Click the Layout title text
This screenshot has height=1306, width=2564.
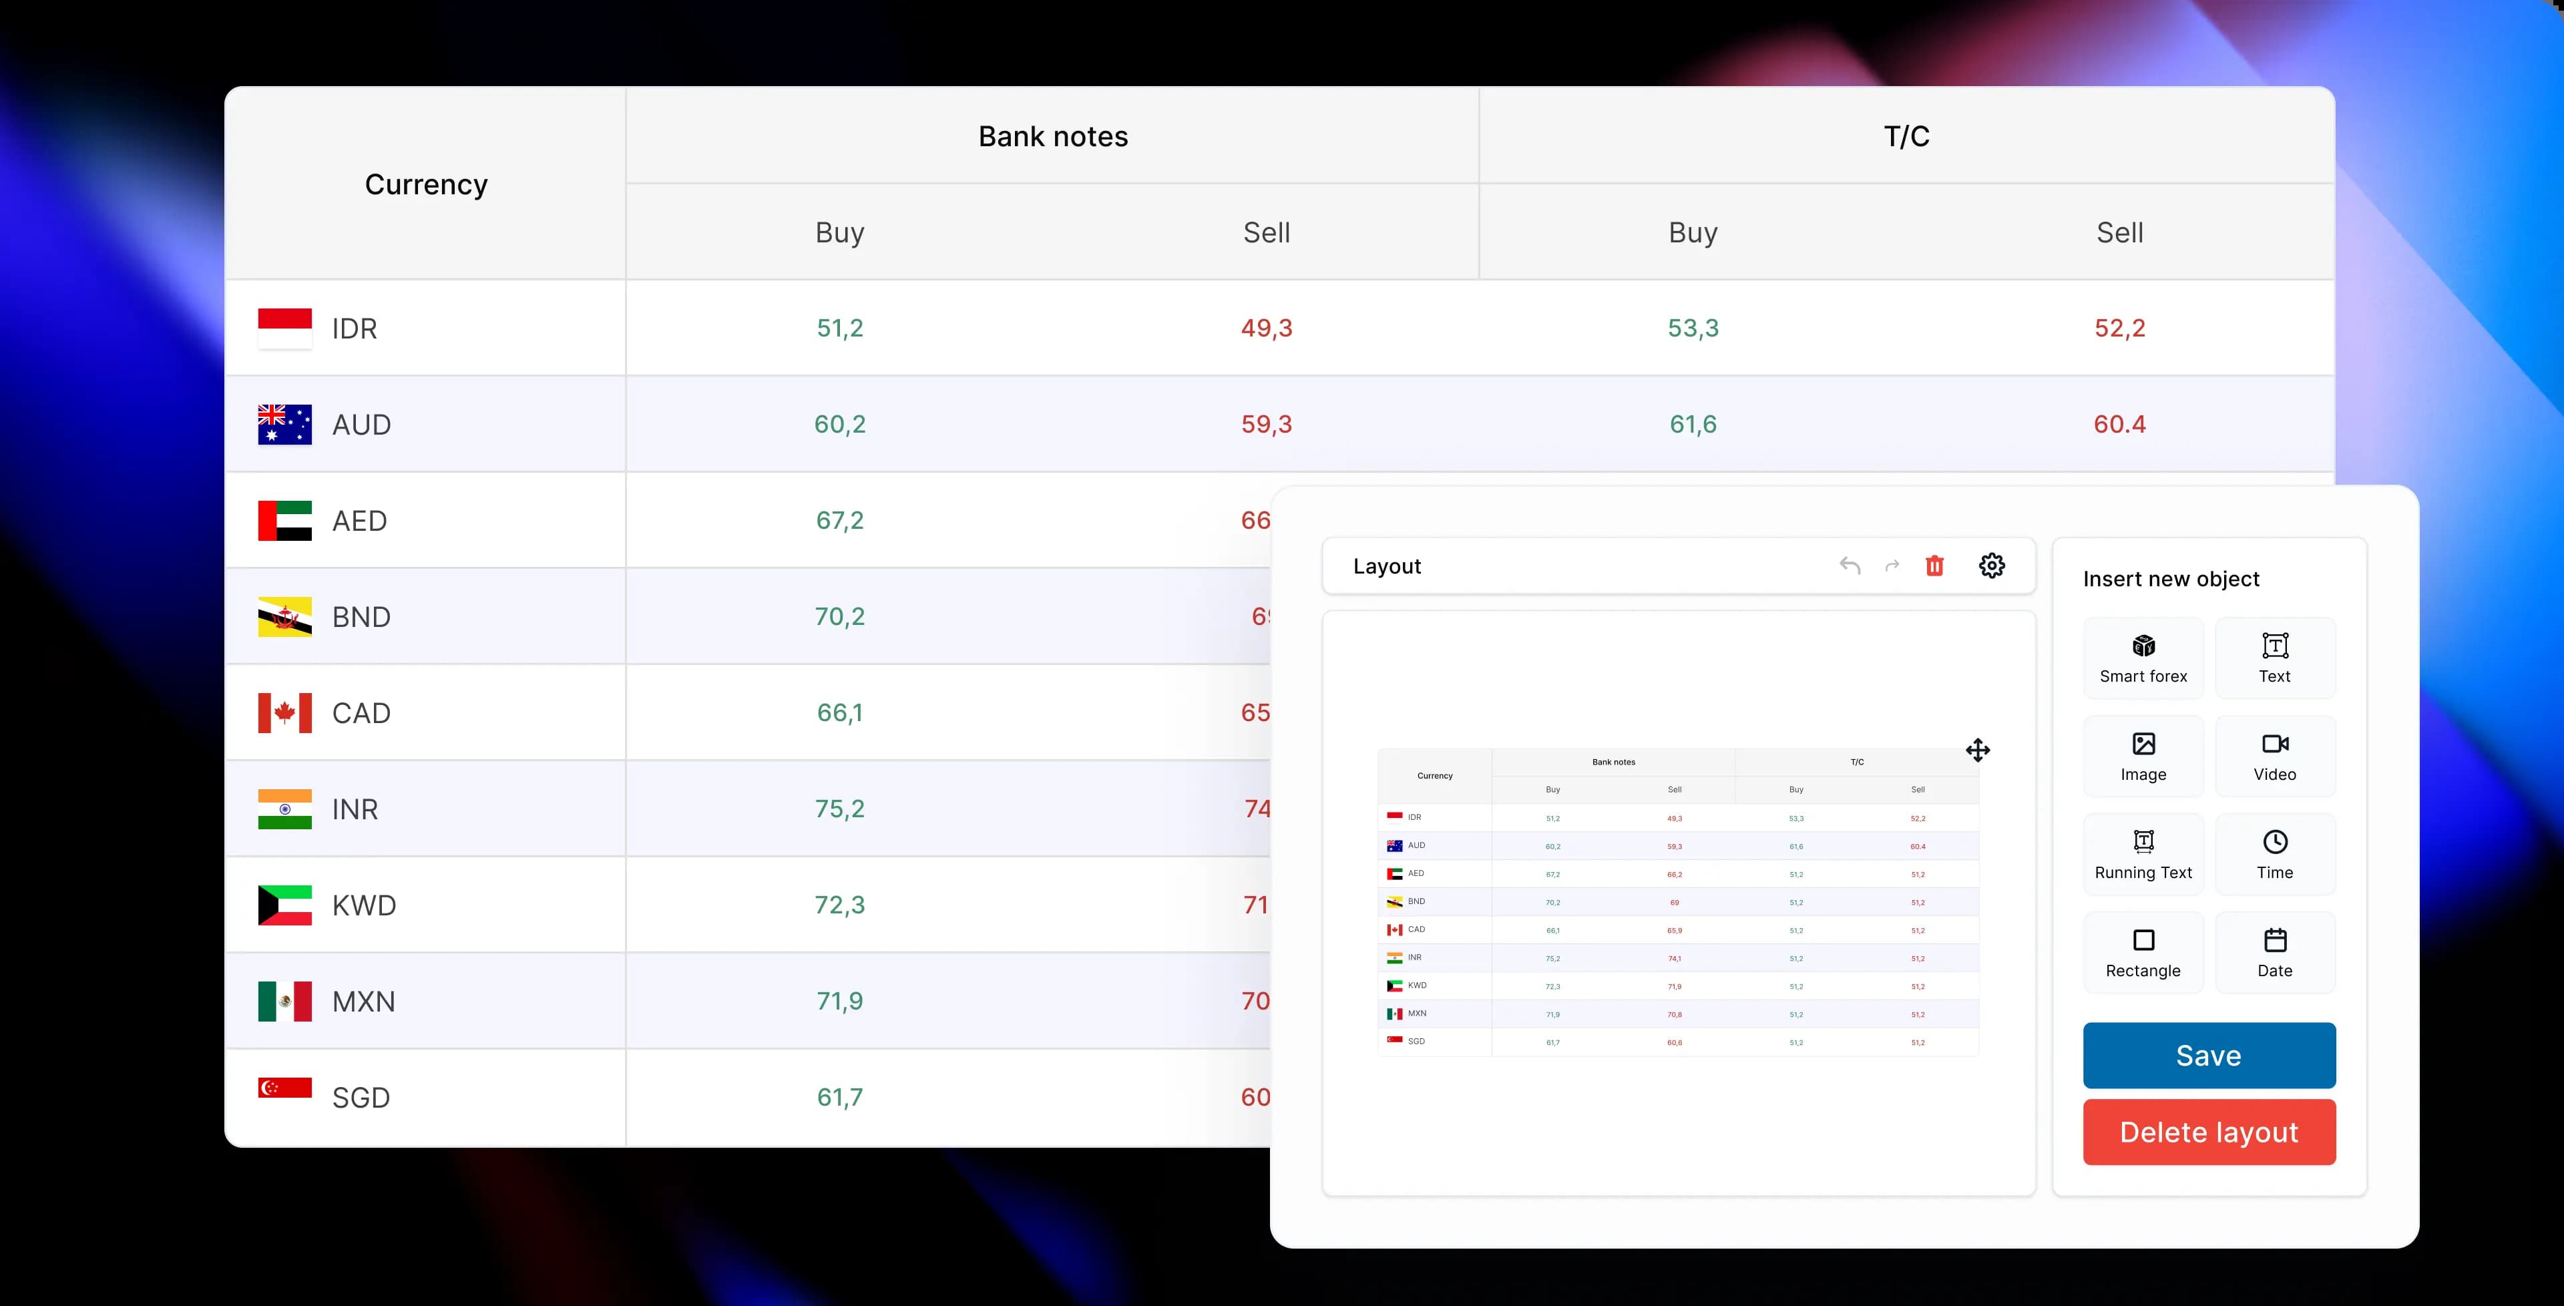point(1387,566)
